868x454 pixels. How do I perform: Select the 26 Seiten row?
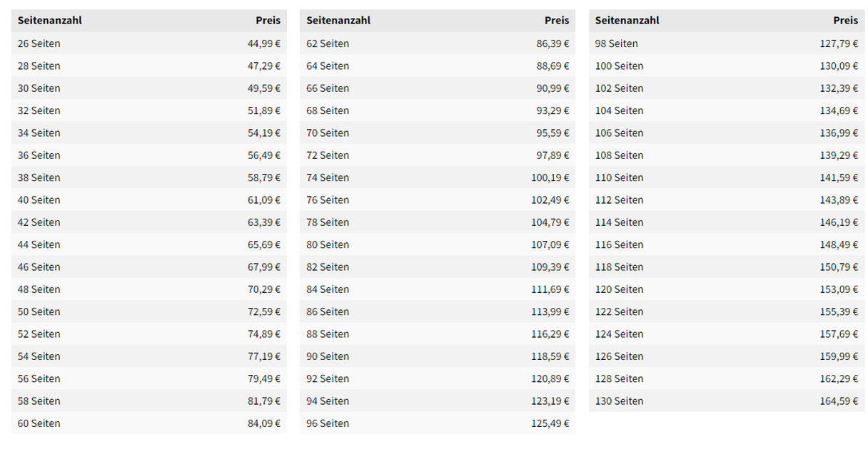pos(149,43)
